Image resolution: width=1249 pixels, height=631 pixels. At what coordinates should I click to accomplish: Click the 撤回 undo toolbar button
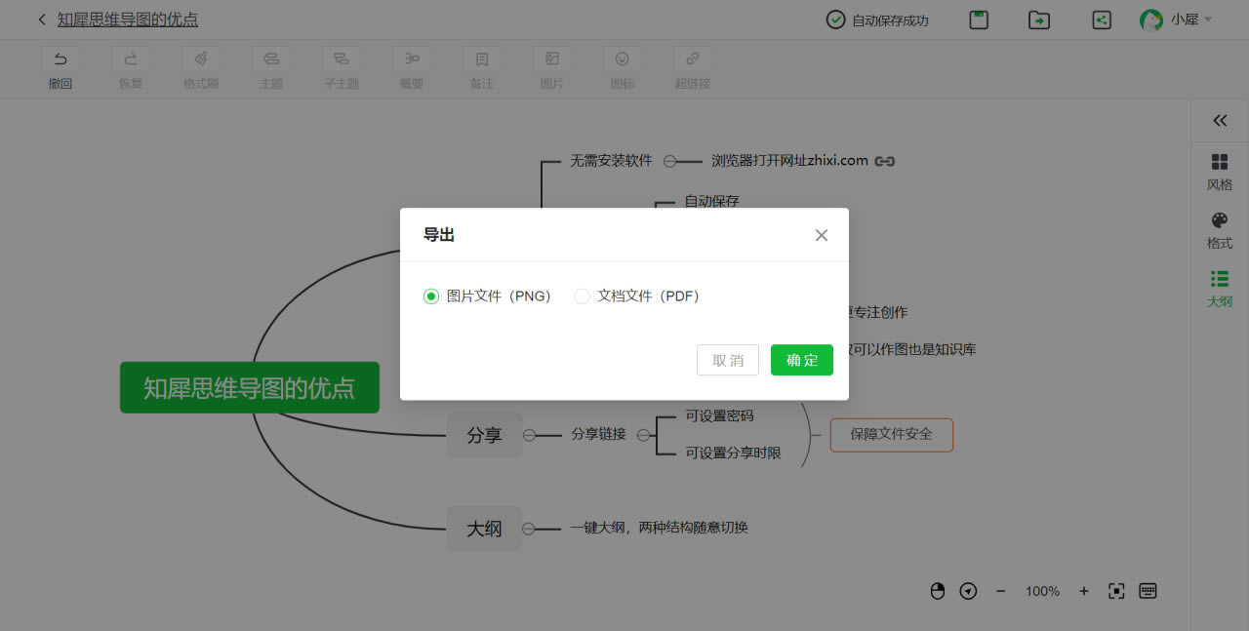click(60, 68)
